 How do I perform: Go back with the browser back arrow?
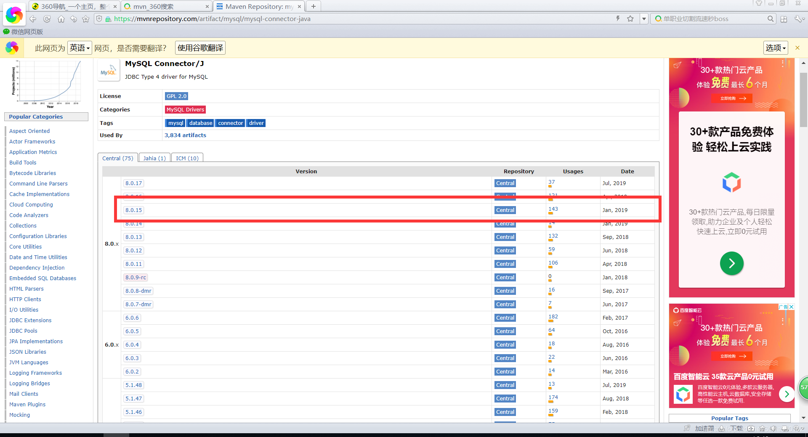point(33,19)
